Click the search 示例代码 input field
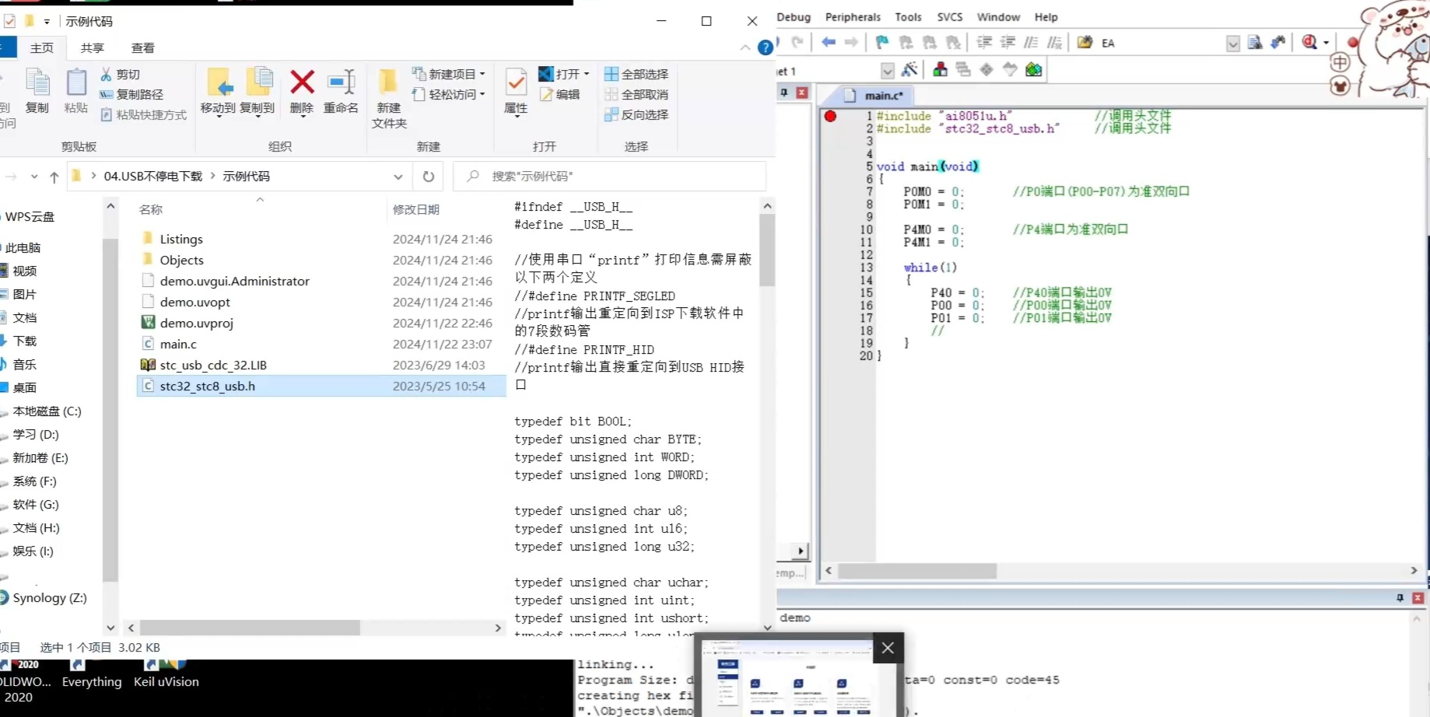This screenshot has height=717, width=1430. coord(610,177)
